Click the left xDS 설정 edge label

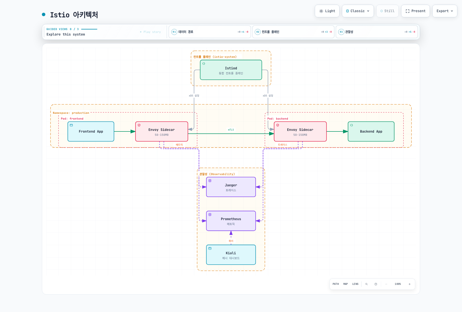194,96
